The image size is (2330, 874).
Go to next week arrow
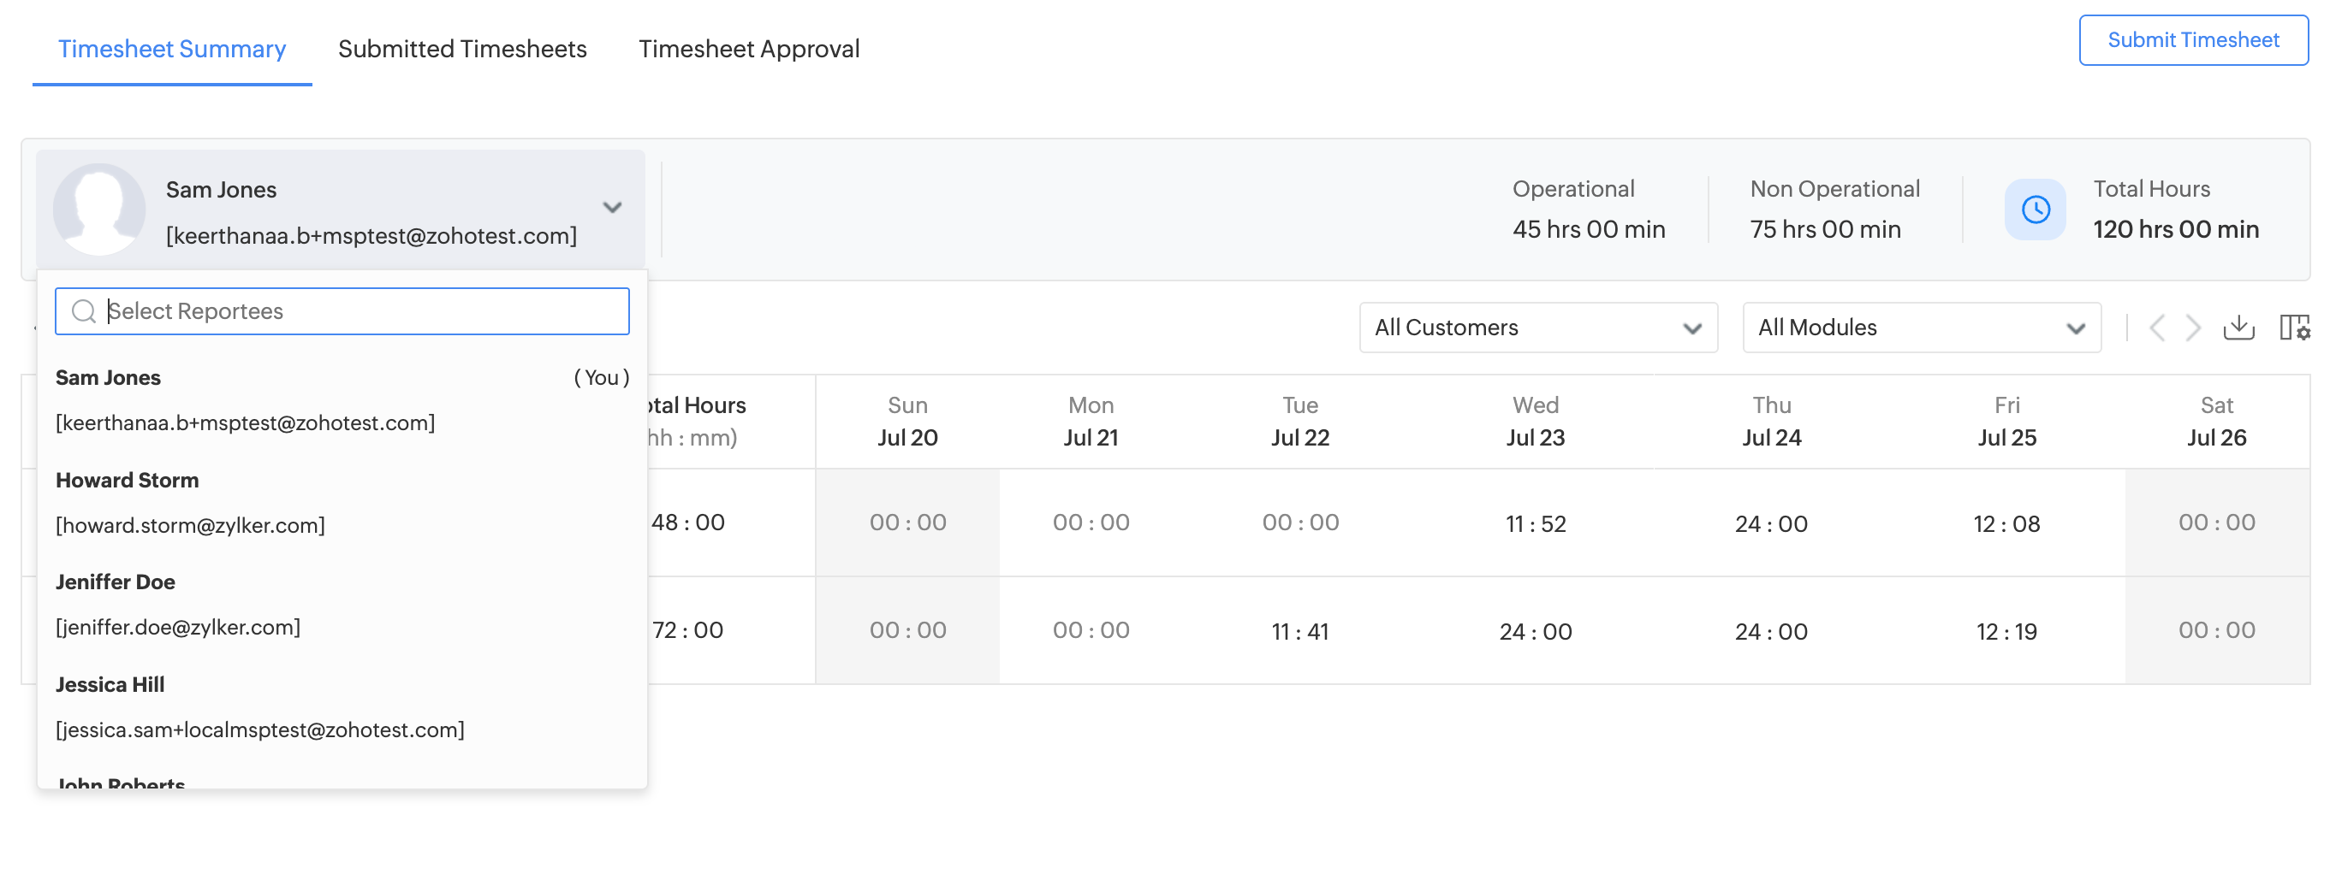pos(2192,328)
